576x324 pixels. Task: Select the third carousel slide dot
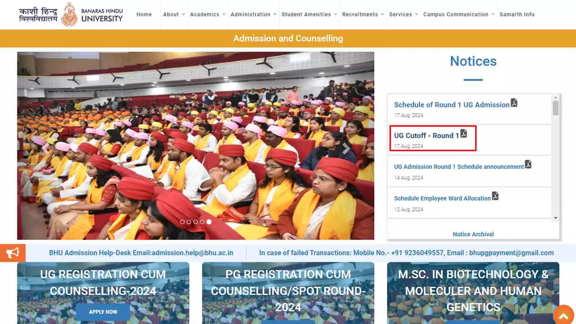[x=195, y=222]
